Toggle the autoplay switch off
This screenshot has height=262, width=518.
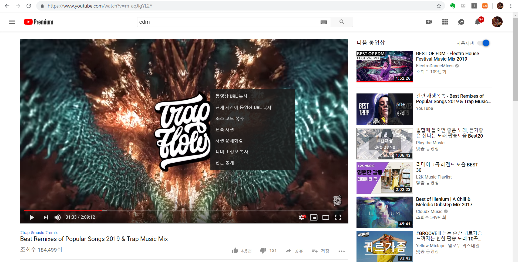tap(483, 43)
